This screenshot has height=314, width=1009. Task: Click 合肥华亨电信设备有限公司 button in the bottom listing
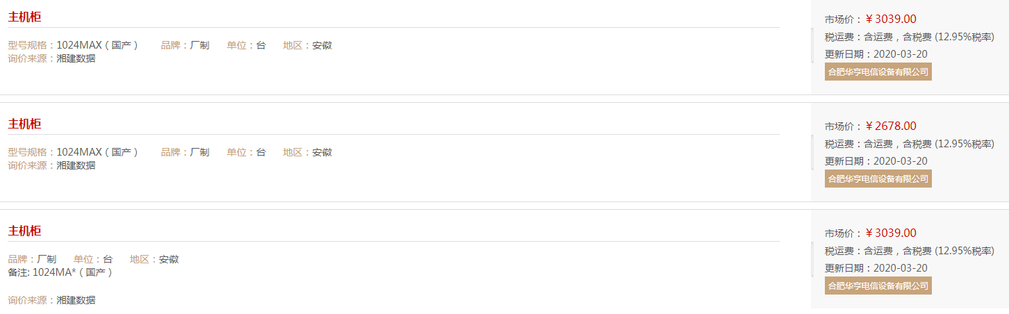click(x=878, y=286)
